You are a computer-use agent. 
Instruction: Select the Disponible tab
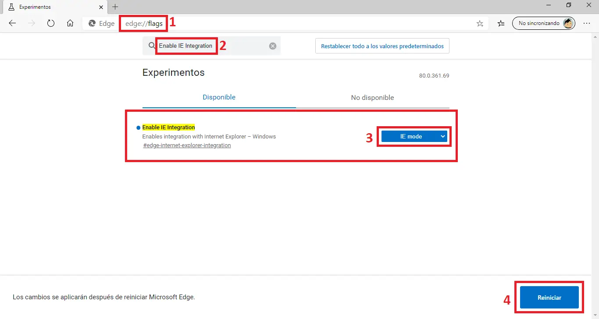(219, 97)
